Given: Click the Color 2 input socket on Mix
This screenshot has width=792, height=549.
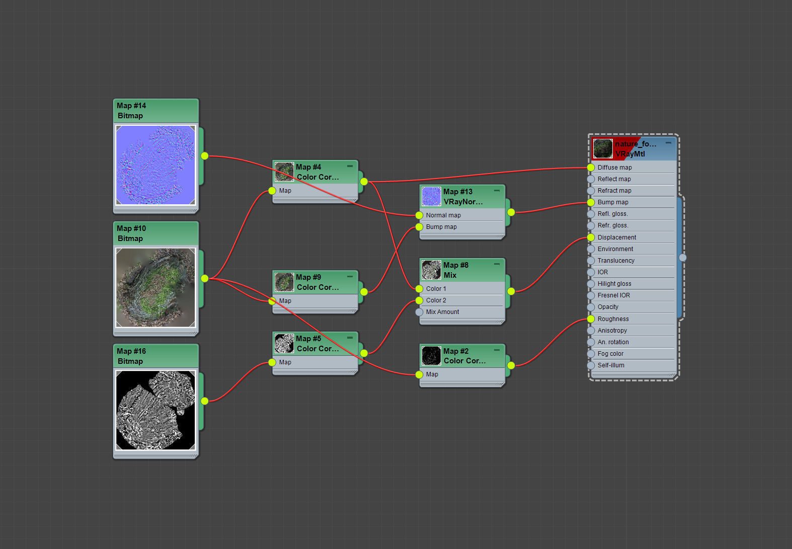Looking at the screenshot, I should click(x=419, y=300).
